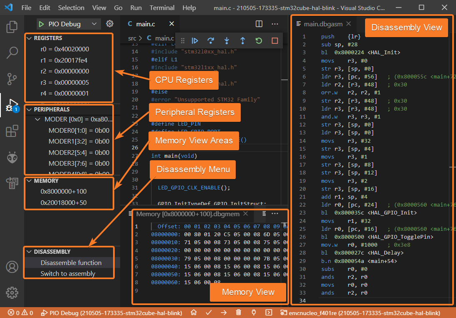Collapse the DISASSEMBLY section
The image size is (456, 318).
(29, 252)
